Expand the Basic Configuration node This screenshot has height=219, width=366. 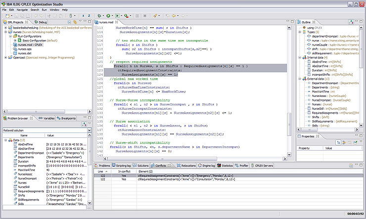(15, 40)
